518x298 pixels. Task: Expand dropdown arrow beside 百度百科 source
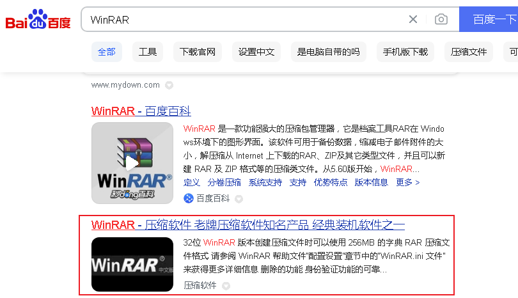[239, 199]
